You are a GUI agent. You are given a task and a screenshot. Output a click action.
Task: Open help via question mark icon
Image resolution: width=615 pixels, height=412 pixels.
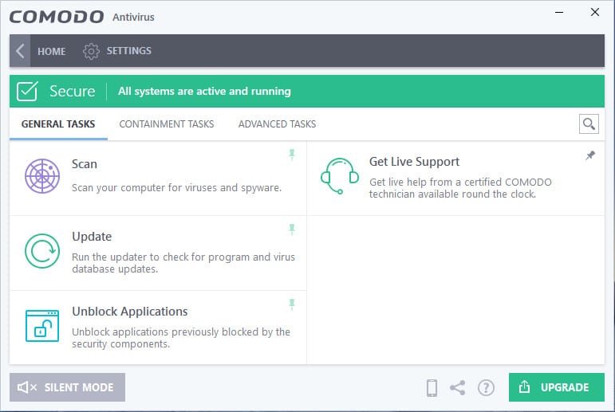(486, 388)
